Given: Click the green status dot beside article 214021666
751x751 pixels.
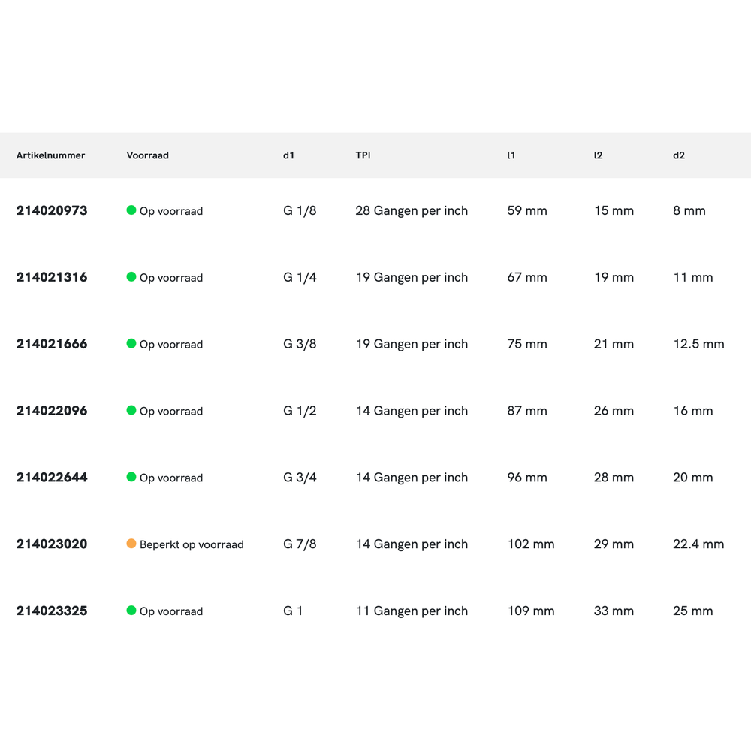Looking at the screenshot, I should [x=131, y=344].
